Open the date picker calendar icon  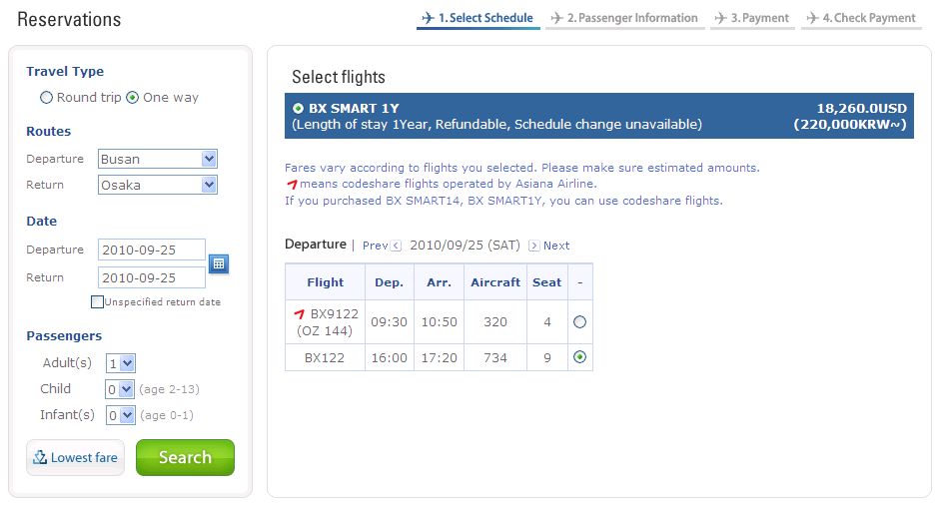point(219,264)
